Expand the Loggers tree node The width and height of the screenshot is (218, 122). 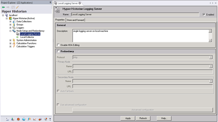click(x=10, y=28)
